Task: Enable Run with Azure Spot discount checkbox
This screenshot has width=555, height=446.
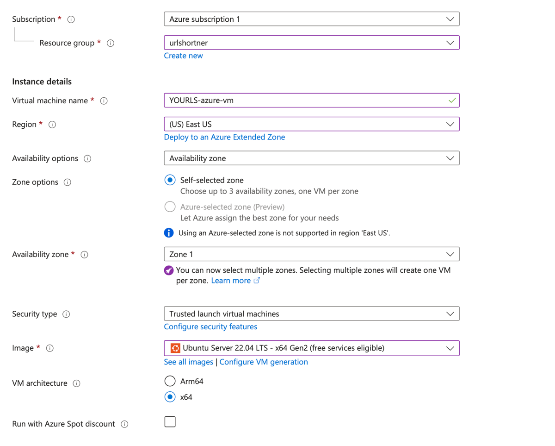Action: point(170,421)
